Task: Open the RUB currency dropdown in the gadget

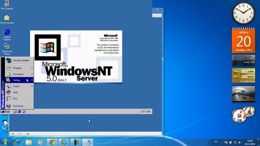Action: click(236, 71)
